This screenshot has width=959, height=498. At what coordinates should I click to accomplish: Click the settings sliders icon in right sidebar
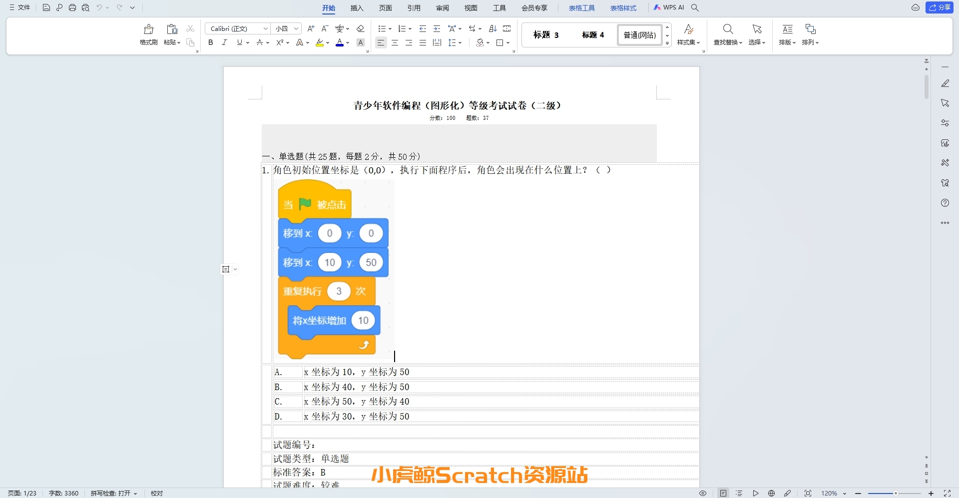[945, 123]
